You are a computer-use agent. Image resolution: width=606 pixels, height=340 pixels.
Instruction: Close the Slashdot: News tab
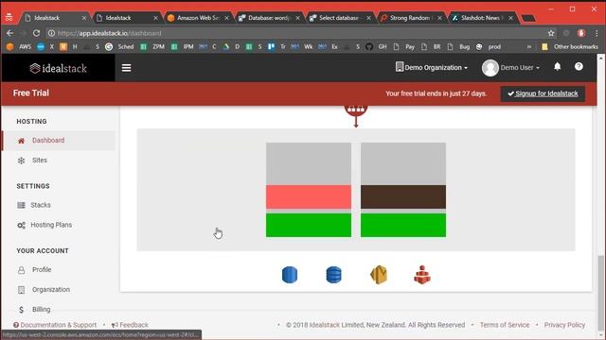[510, 18]
